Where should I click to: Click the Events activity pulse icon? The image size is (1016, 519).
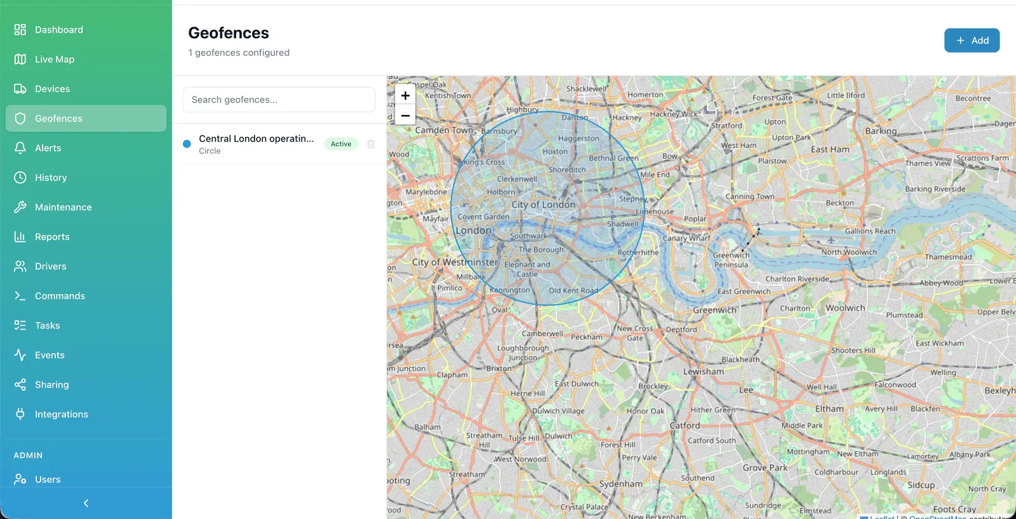click(x=20, y=355)
